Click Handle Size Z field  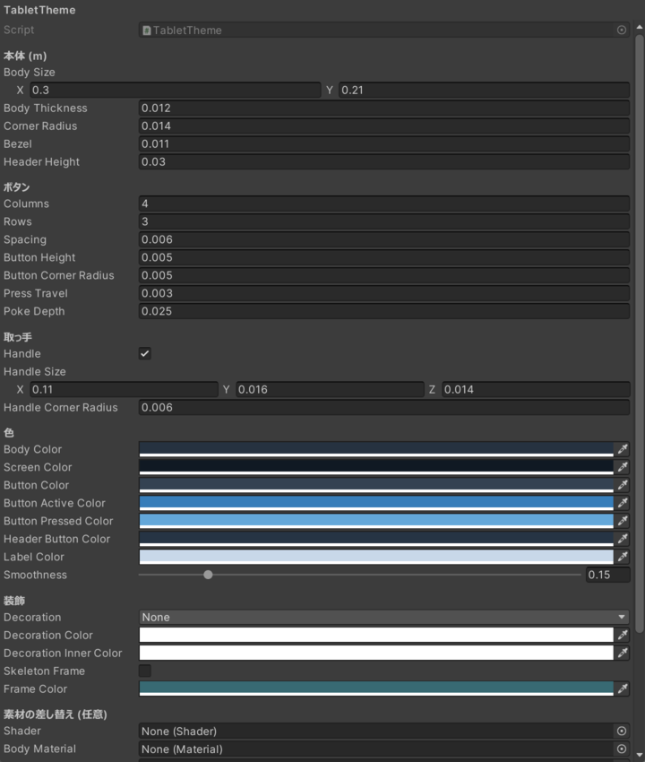(x=536, y=389)
